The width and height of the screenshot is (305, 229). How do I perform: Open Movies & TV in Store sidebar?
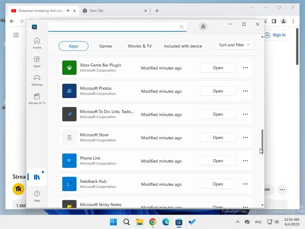coord(37,99)
